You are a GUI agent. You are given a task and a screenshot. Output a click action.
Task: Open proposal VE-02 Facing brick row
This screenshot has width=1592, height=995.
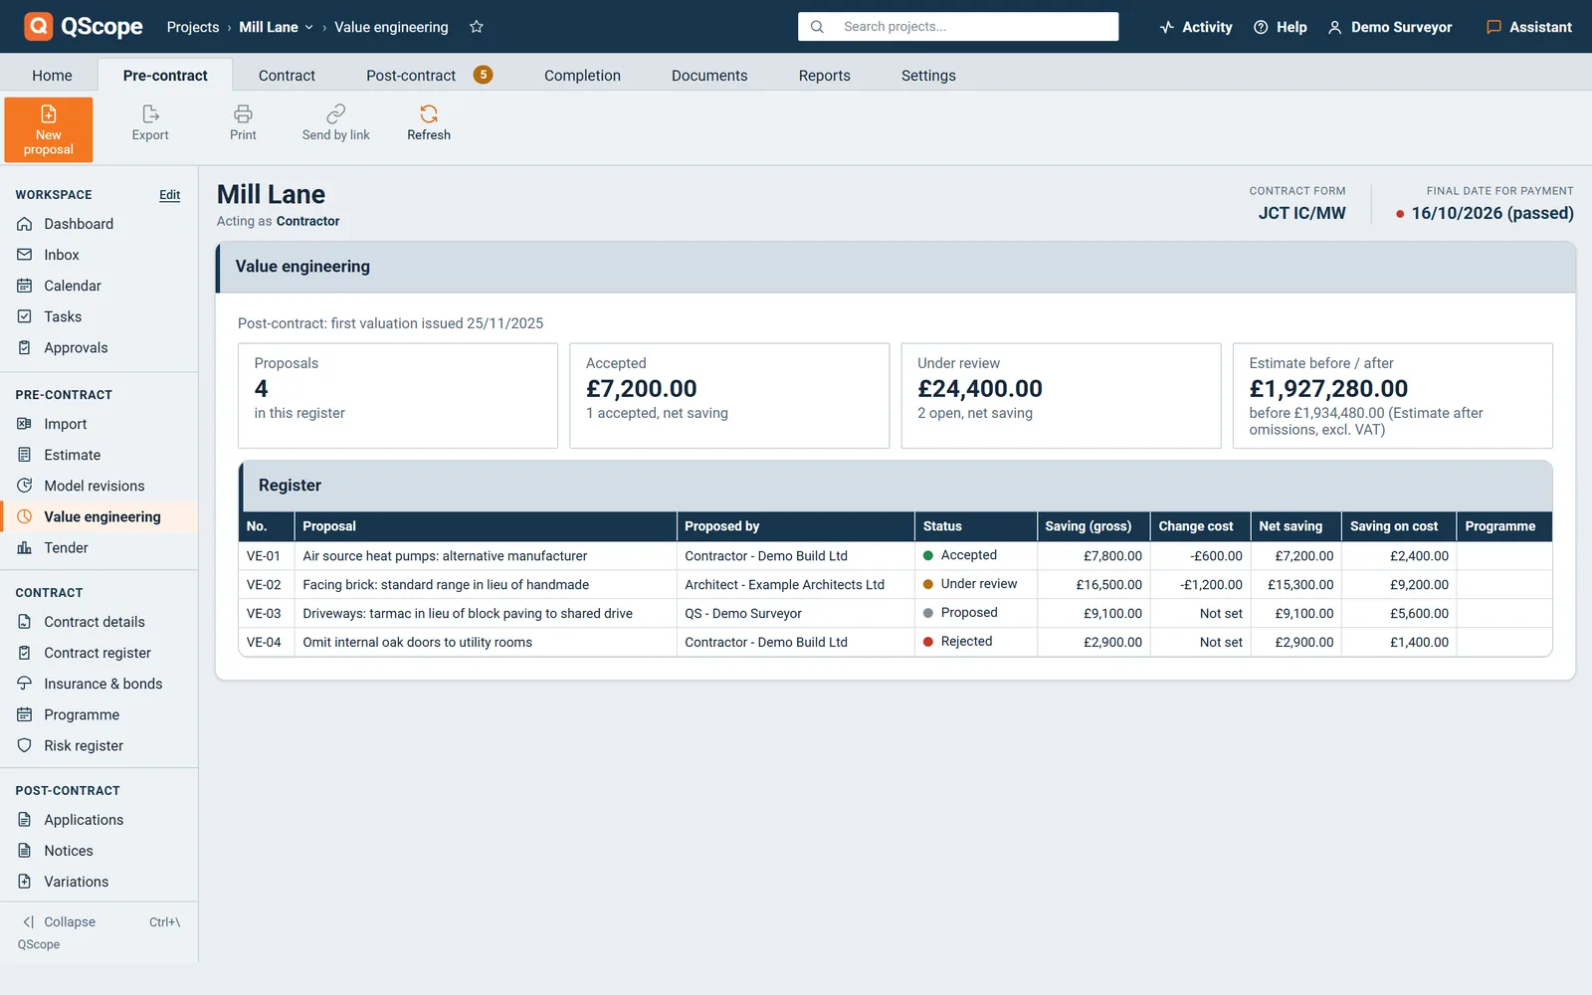click(x=895, y=585)
